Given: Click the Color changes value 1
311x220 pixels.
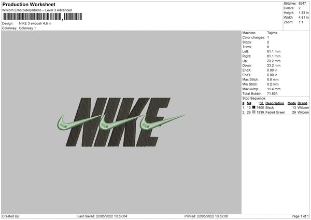Looking at the screenshot, I should click(268, 37).
